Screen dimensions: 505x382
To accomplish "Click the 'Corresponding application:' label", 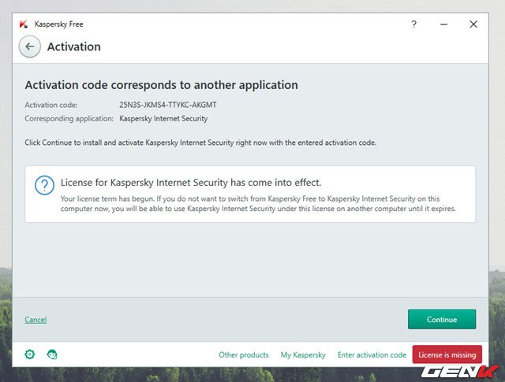I will click(69, 119).
